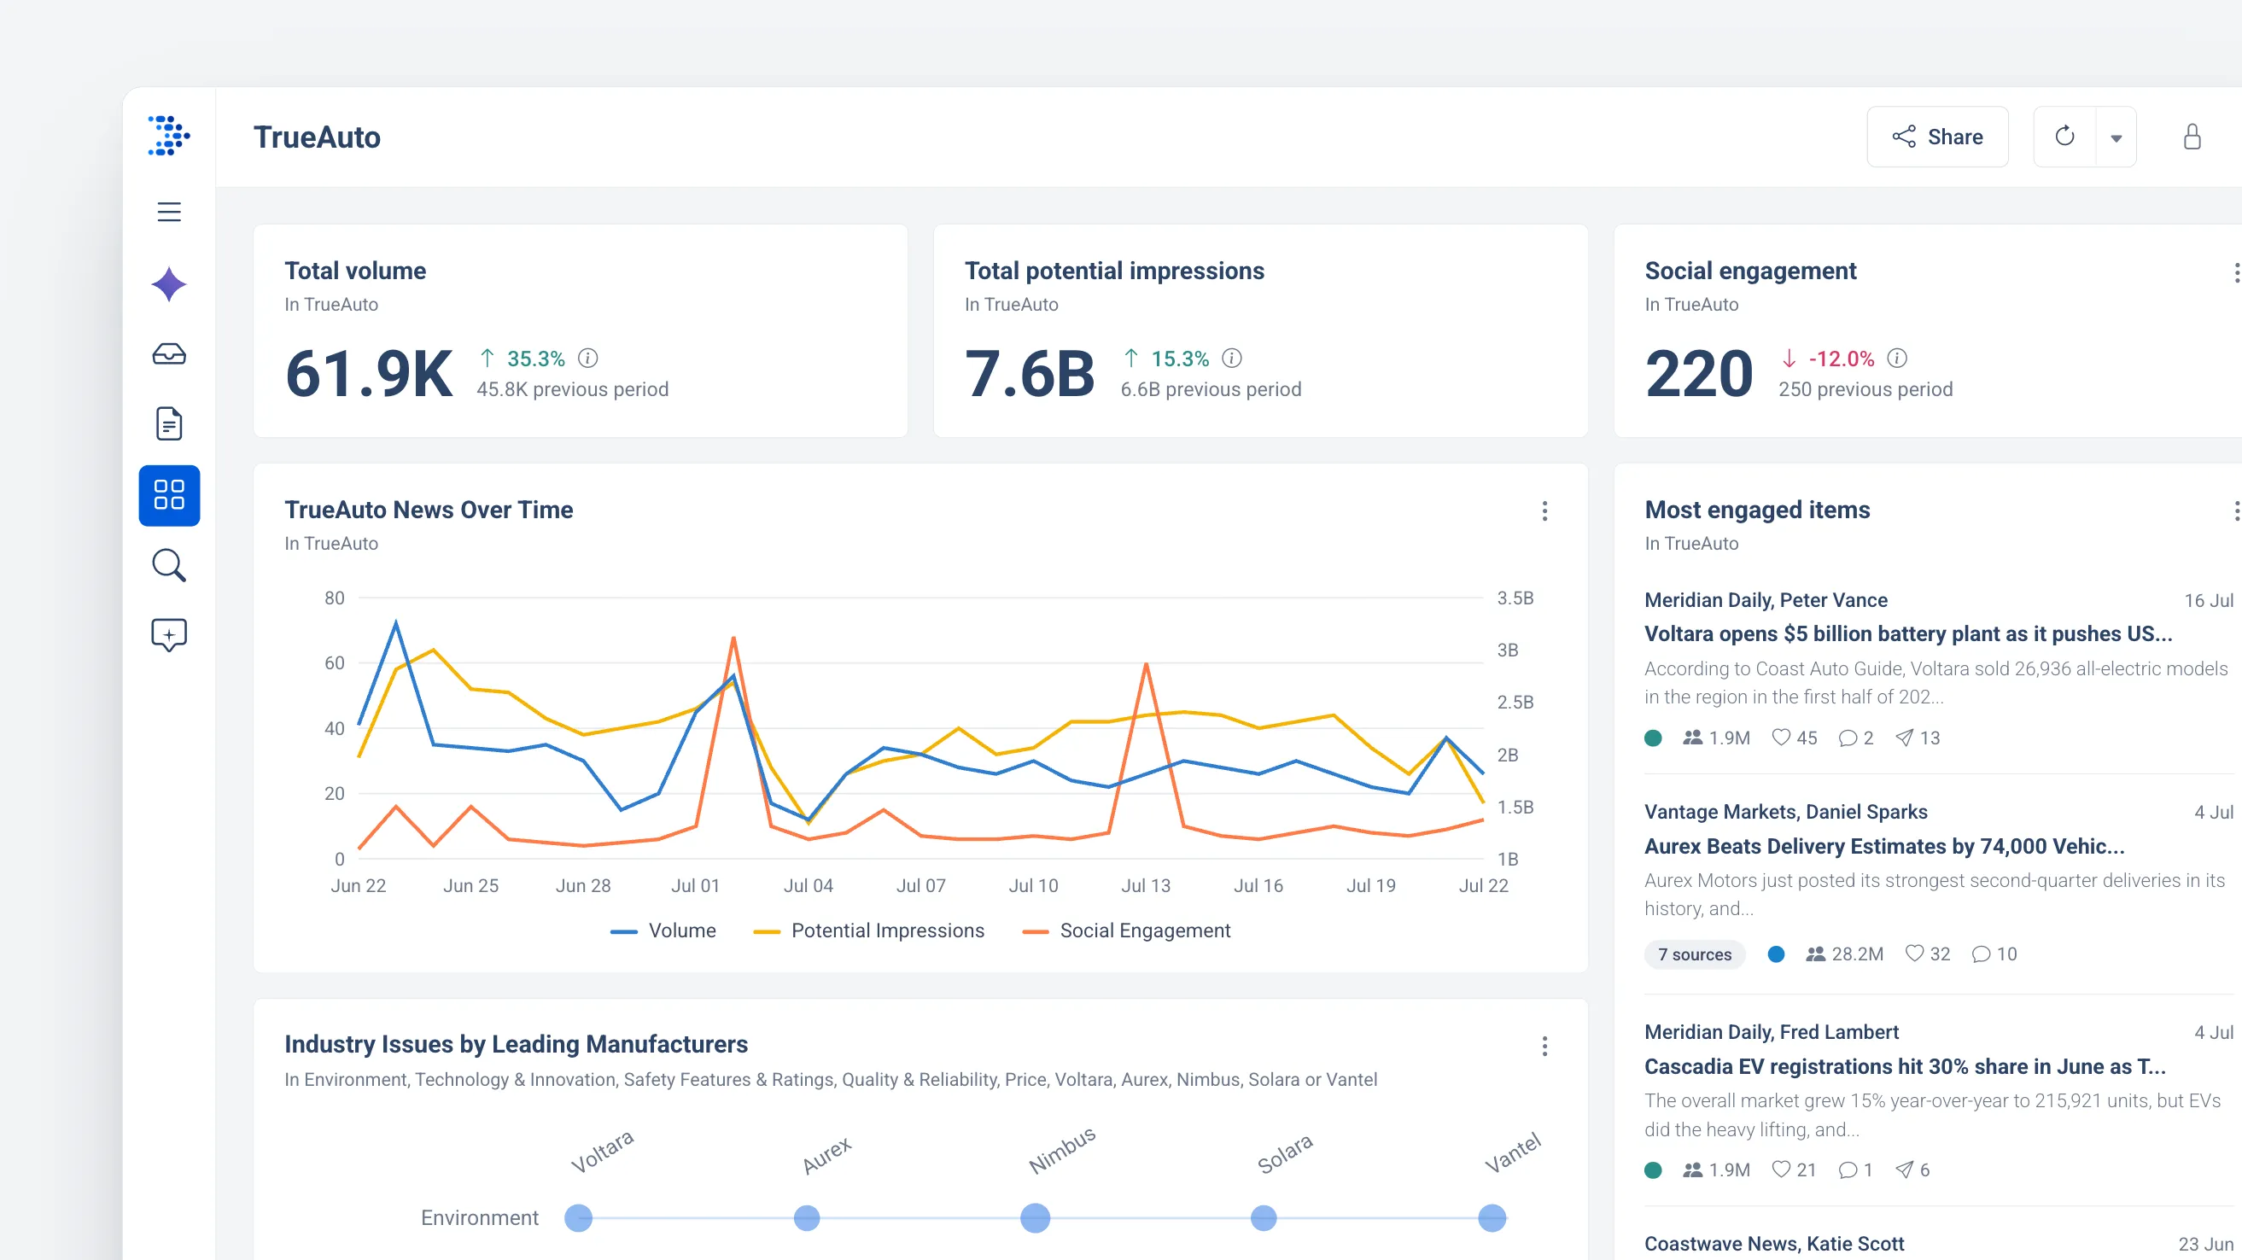The width and height of the screenshot is (2242, 1260).
Task: Select the dashboards grid icon
Action: [x=169, y=495]
